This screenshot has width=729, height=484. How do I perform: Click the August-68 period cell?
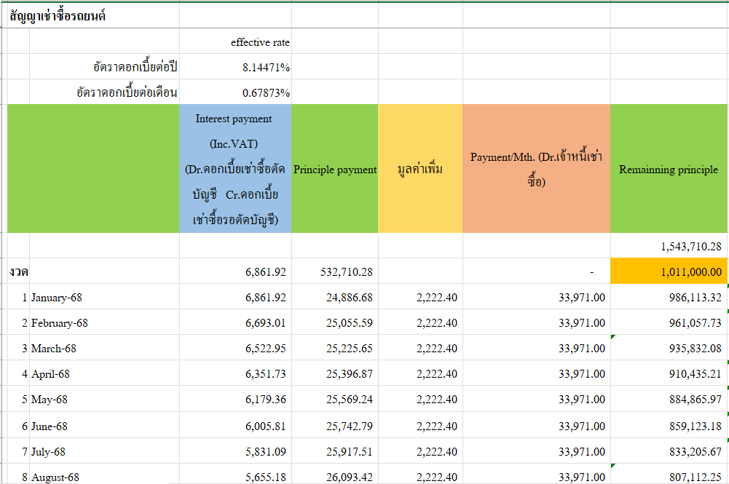(x=55, y=477)
